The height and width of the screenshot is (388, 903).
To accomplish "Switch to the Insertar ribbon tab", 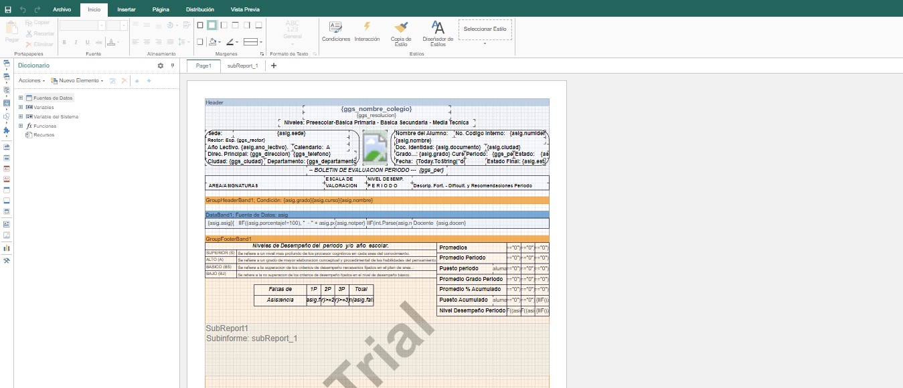I will [x=126, y=10].
